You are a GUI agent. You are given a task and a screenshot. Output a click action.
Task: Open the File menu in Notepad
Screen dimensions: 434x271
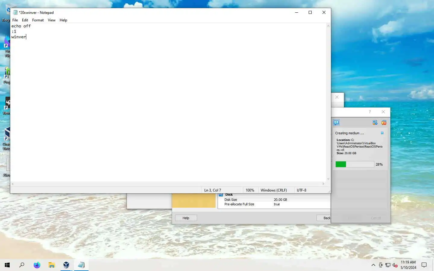point(15,20)
